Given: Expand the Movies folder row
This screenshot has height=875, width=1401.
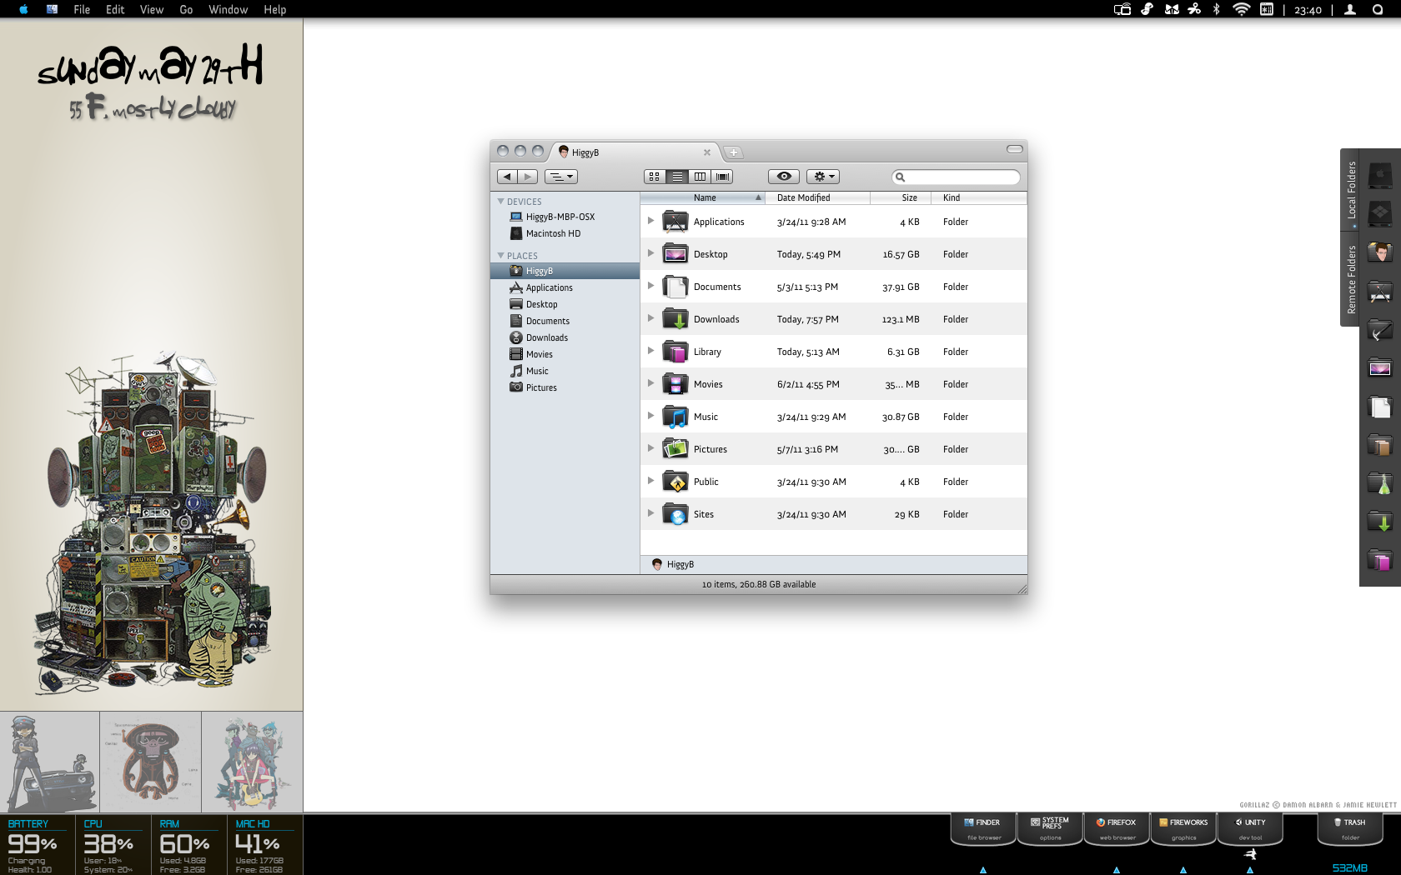Looking at the screenshot, I should pos(651,383).
